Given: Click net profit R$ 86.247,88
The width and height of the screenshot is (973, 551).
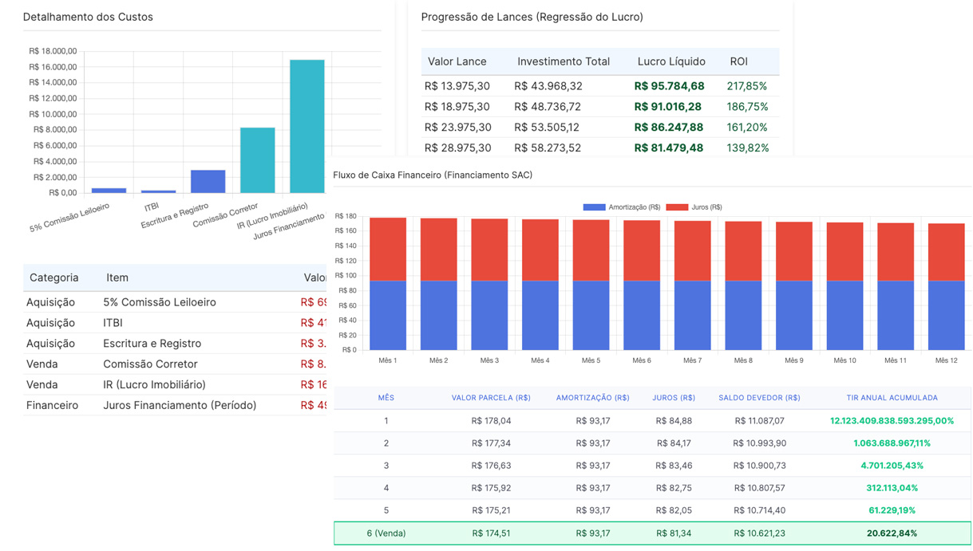Looking at the screenshot, I should point(669,128).
